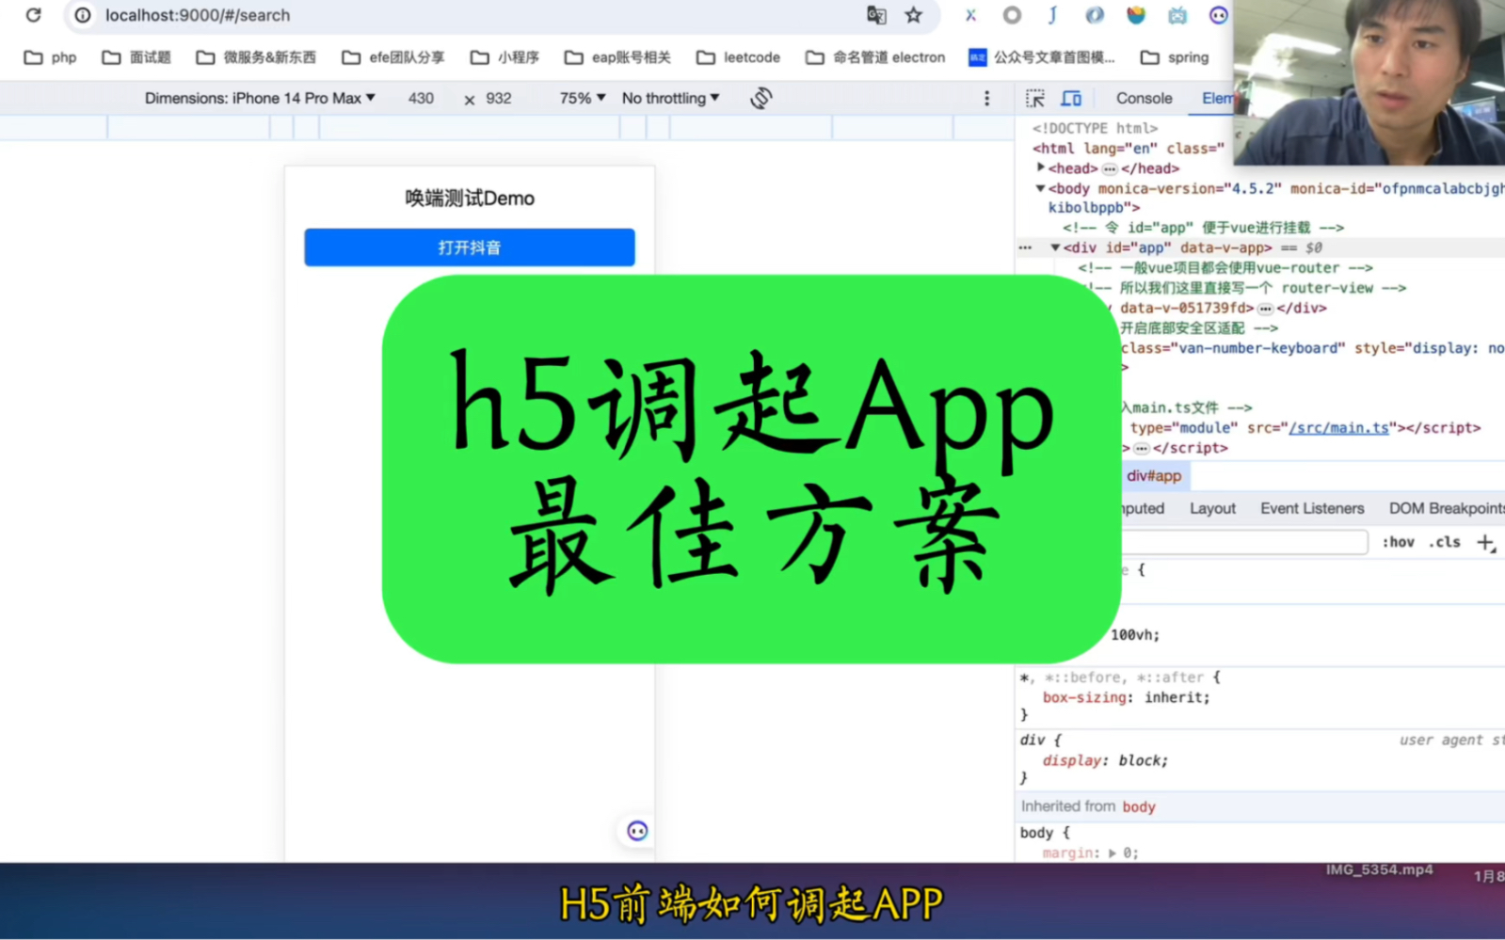The image size is (1505, 940).
Task: Click the blue disc extension icon
Action: click(x=1095, y=15)
